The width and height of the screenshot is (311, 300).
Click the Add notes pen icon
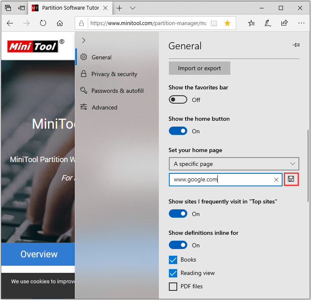268,23
